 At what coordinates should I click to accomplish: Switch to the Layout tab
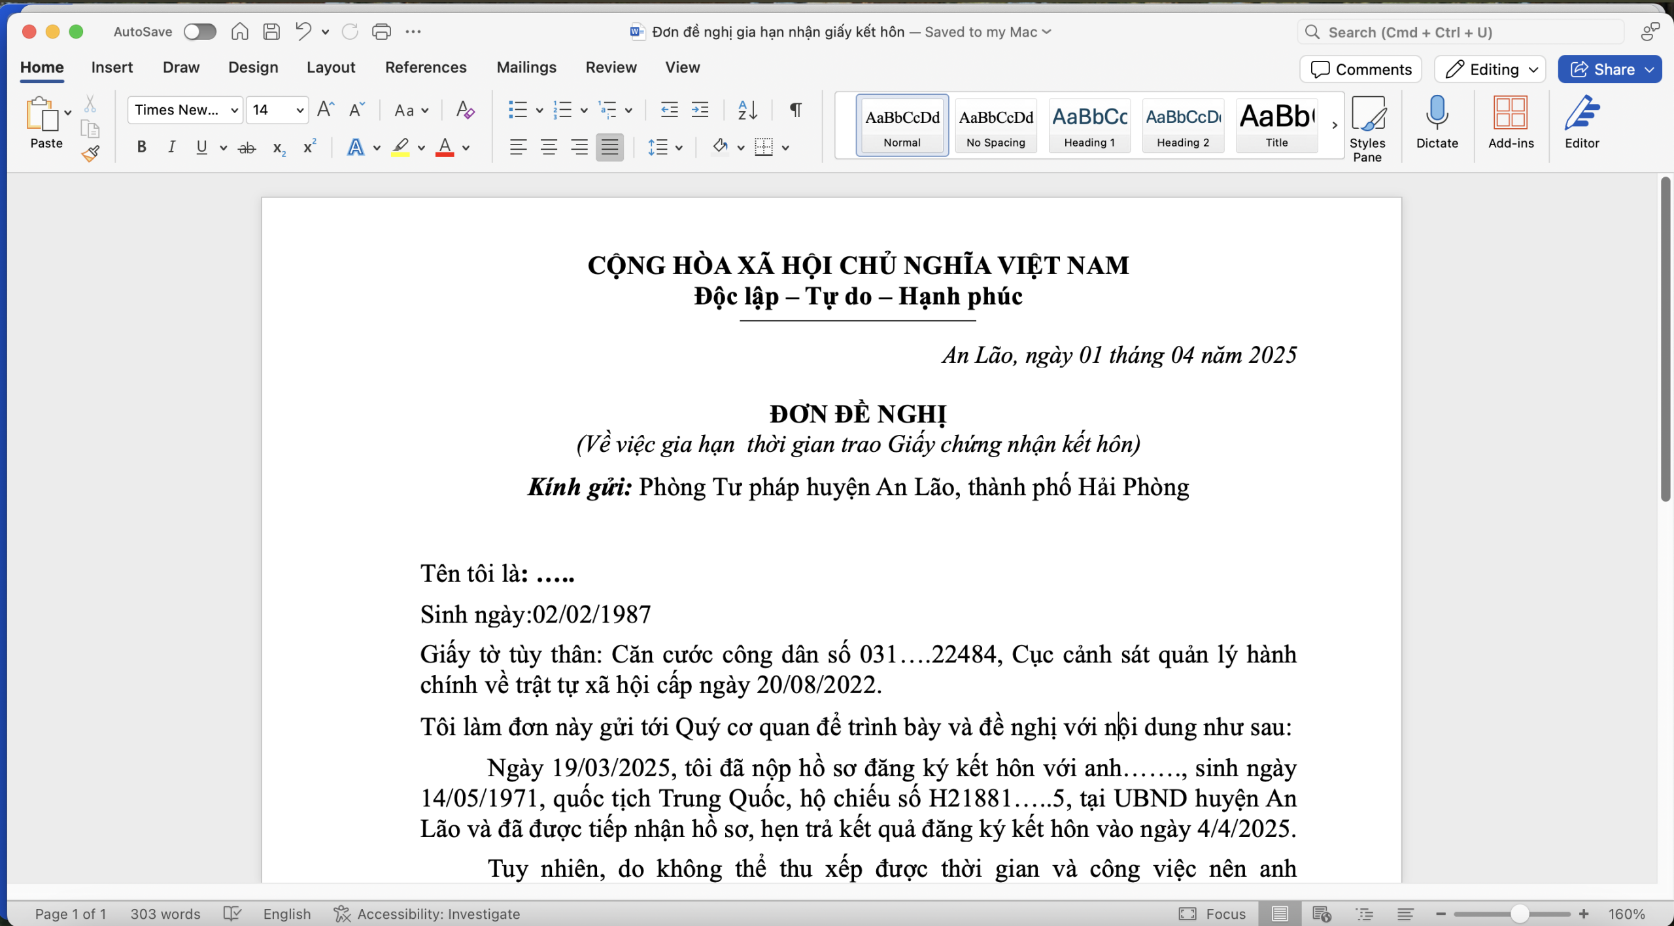(x=331, y=67)
